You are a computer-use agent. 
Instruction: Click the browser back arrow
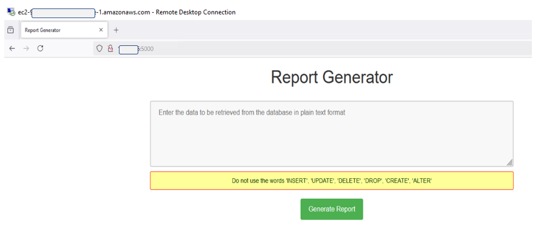pos(12,48)
